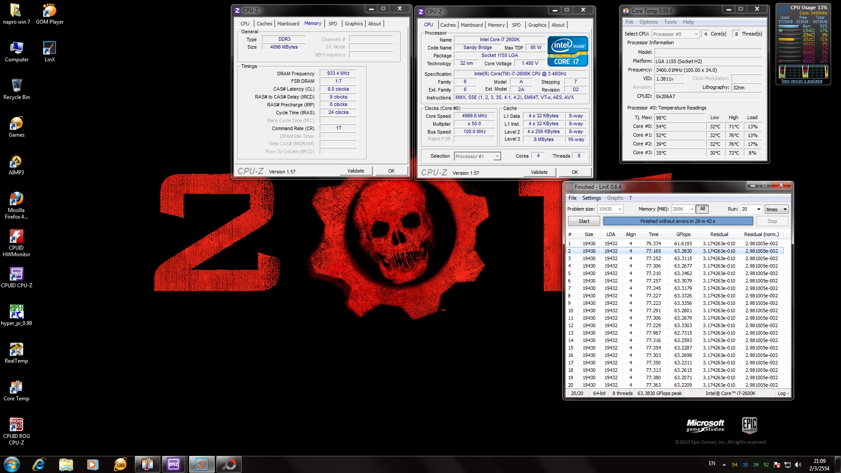Open AIMP3 desktop shortcut
Viewport: 841px width, 473px height.
(16, 162)
